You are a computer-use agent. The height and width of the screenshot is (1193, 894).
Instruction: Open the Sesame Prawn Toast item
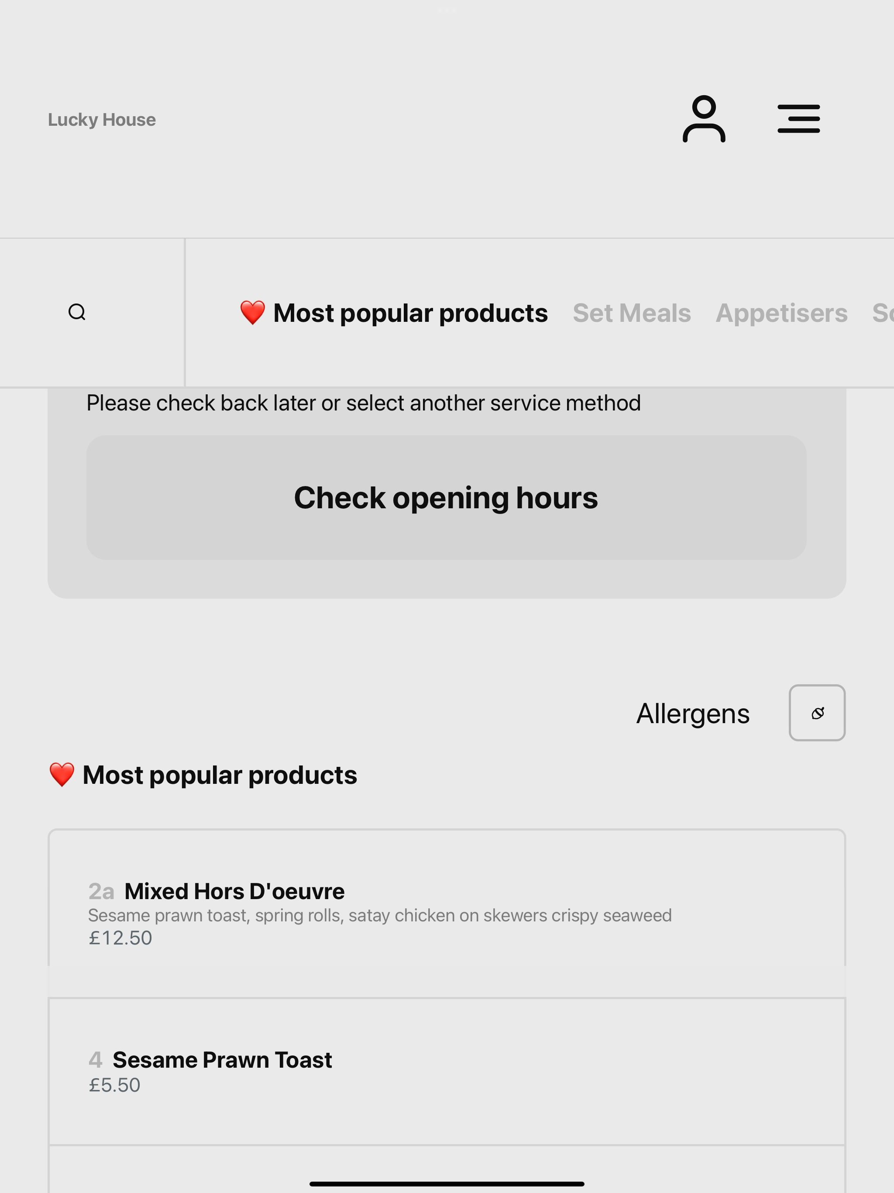click(x=447, y=1071)
